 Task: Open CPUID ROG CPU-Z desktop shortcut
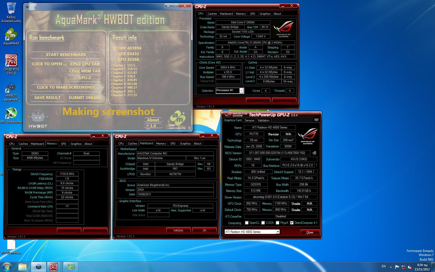(11, 65)
